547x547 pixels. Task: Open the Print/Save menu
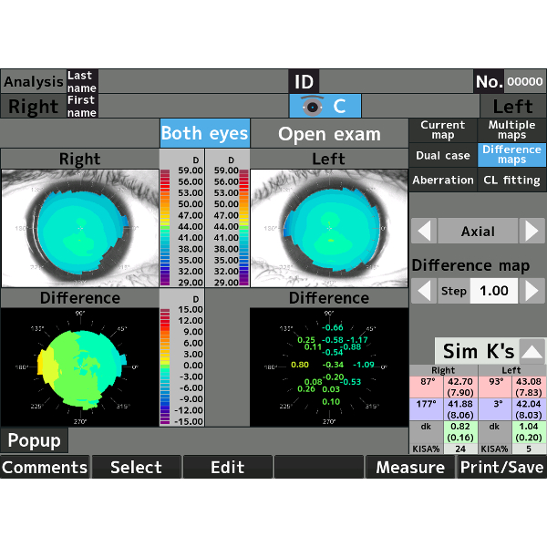[x=501, y=467]
